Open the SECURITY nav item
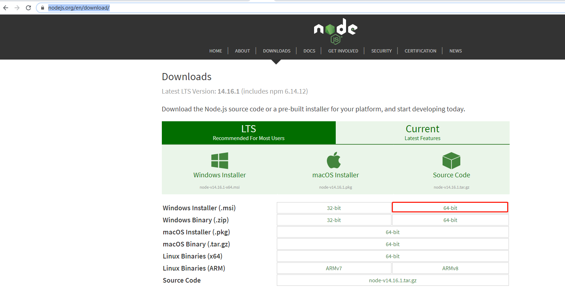The width and height of the screenshot is (565, 289). [x=382, y=51]
